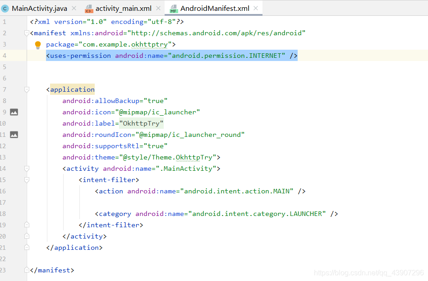Click the android:supportsRtl="true" attribute

point(115,146)
